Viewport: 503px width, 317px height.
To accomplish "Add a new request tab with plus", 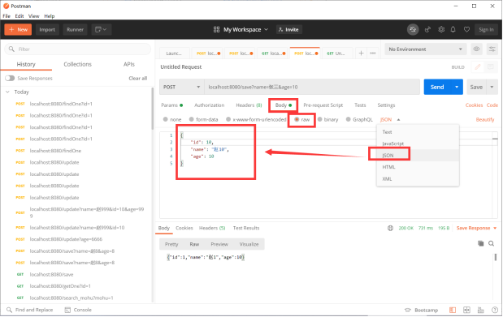I will pyautogui.click(x=361, y=54).
